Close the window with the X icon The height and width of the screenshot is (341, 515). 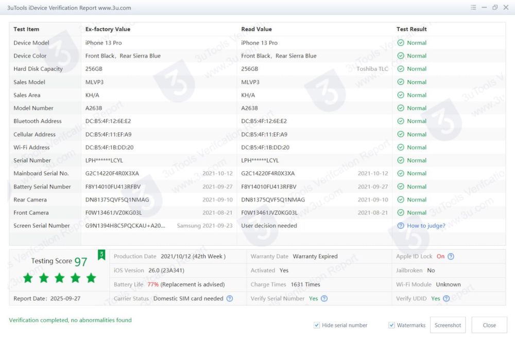coord(506,7)
